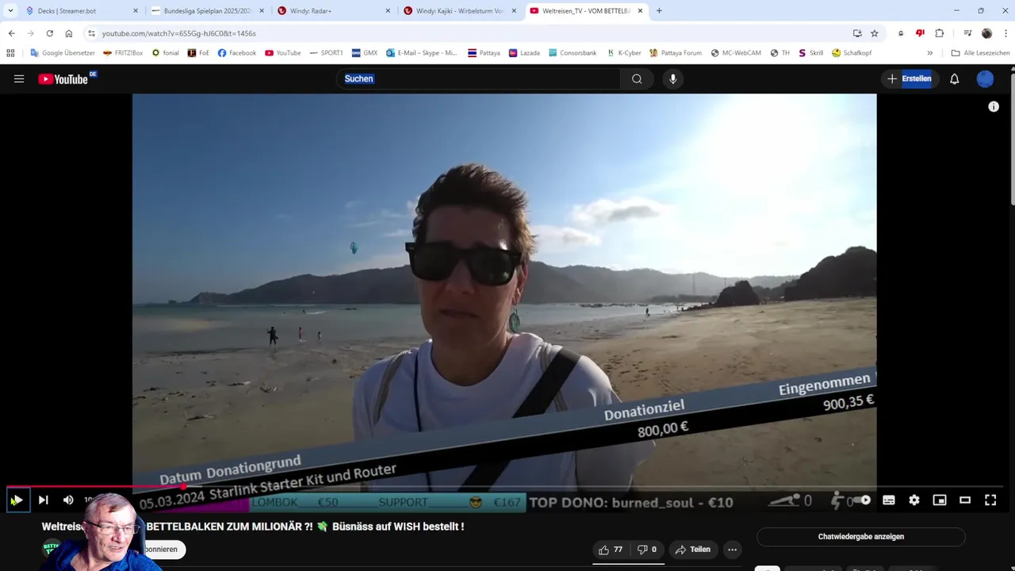1015x571 pixels.
Task: Open the FRITZ!Box bookmark
Action: (123, 53)
